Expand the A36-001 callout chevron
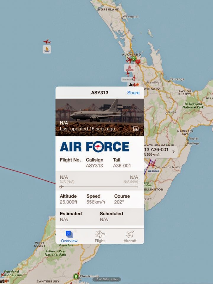Screen dimensions: 213x284 click(x=174, y=152)
